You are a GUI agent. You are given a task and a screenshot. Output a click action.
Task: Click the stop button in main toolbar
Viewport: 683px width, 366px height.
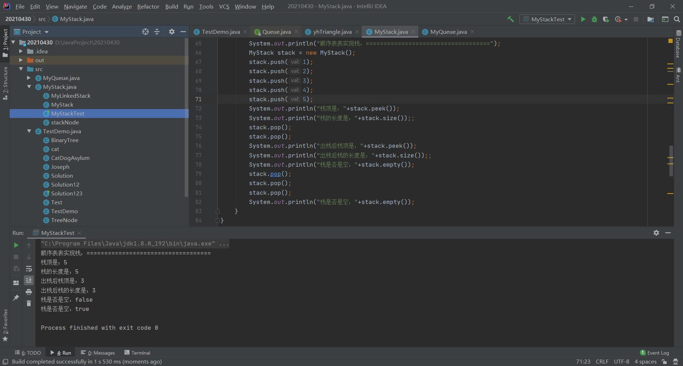(636, 19)
